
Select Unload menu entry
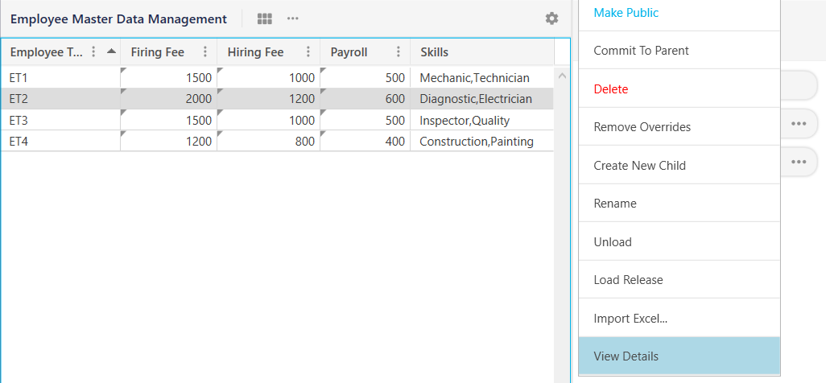679,242
